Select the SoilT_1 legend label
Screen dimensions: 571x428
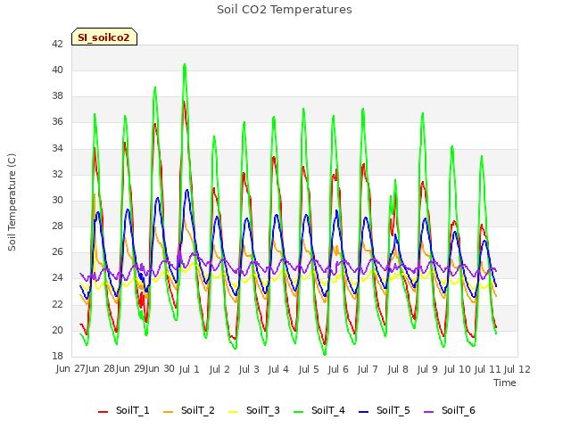133,410
